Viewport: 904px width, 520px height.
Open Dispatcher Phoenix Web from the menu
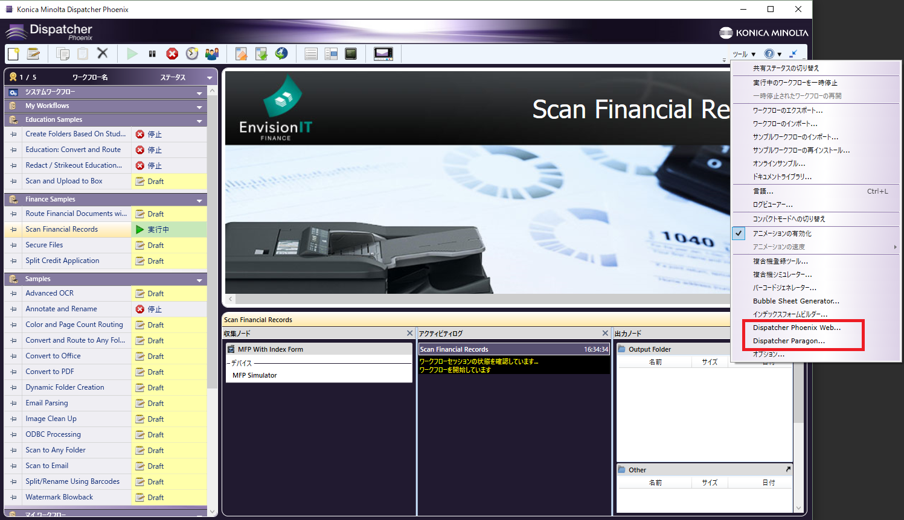(x=815, y=328)
